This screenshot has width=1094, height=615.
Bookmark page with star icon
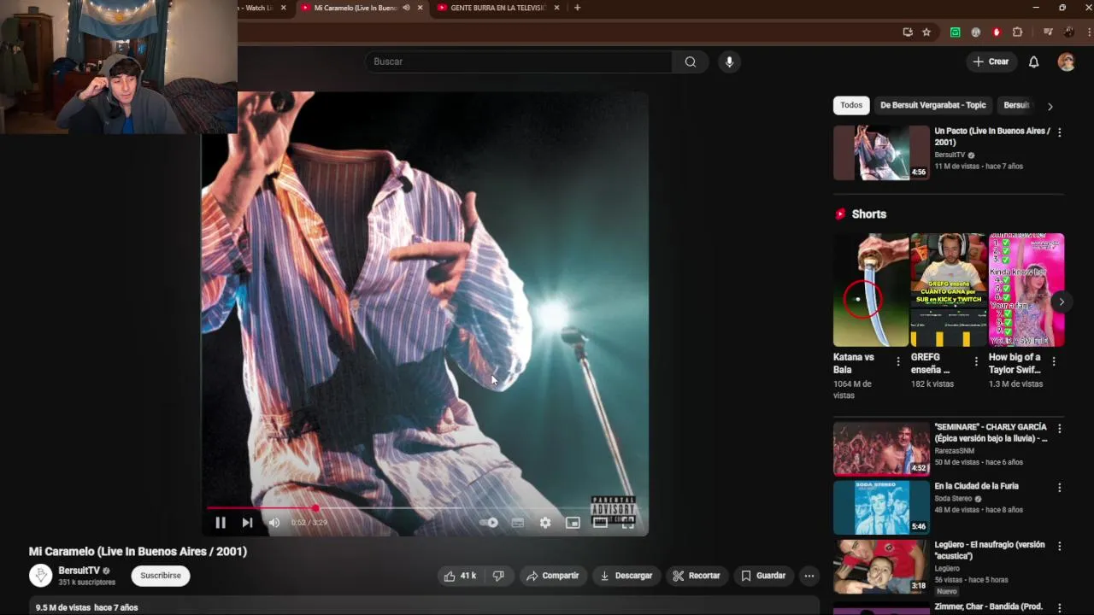click(926, 32)
